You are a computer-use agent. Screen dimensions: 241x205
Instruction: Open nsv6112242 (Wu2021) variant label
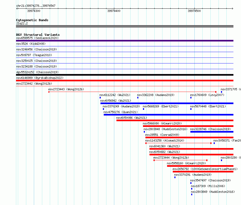coord(115,95)
